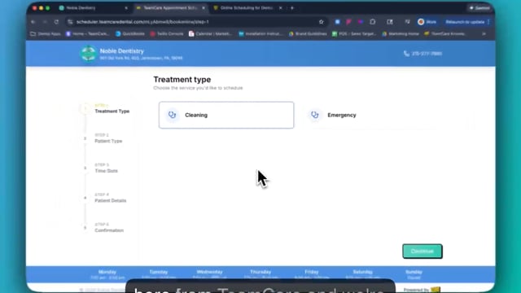Open the Twilio Console bookmark
The height and width of the screenshot is (293, 521).
pyautogui.click(x=167, y=34)
